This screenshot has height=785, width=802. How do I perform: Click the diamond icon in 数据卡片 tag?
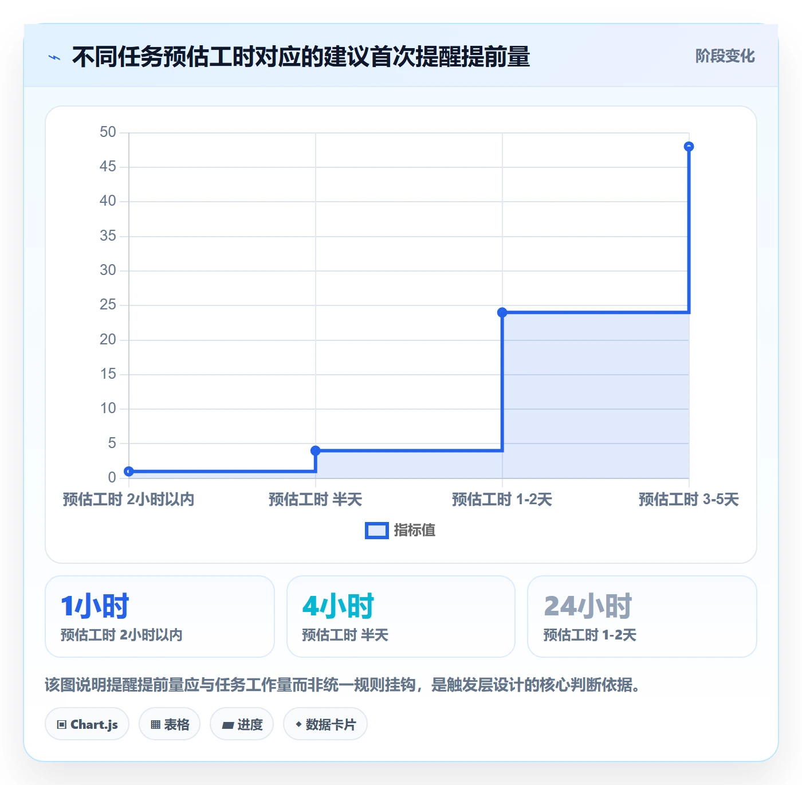click(298, 724)
